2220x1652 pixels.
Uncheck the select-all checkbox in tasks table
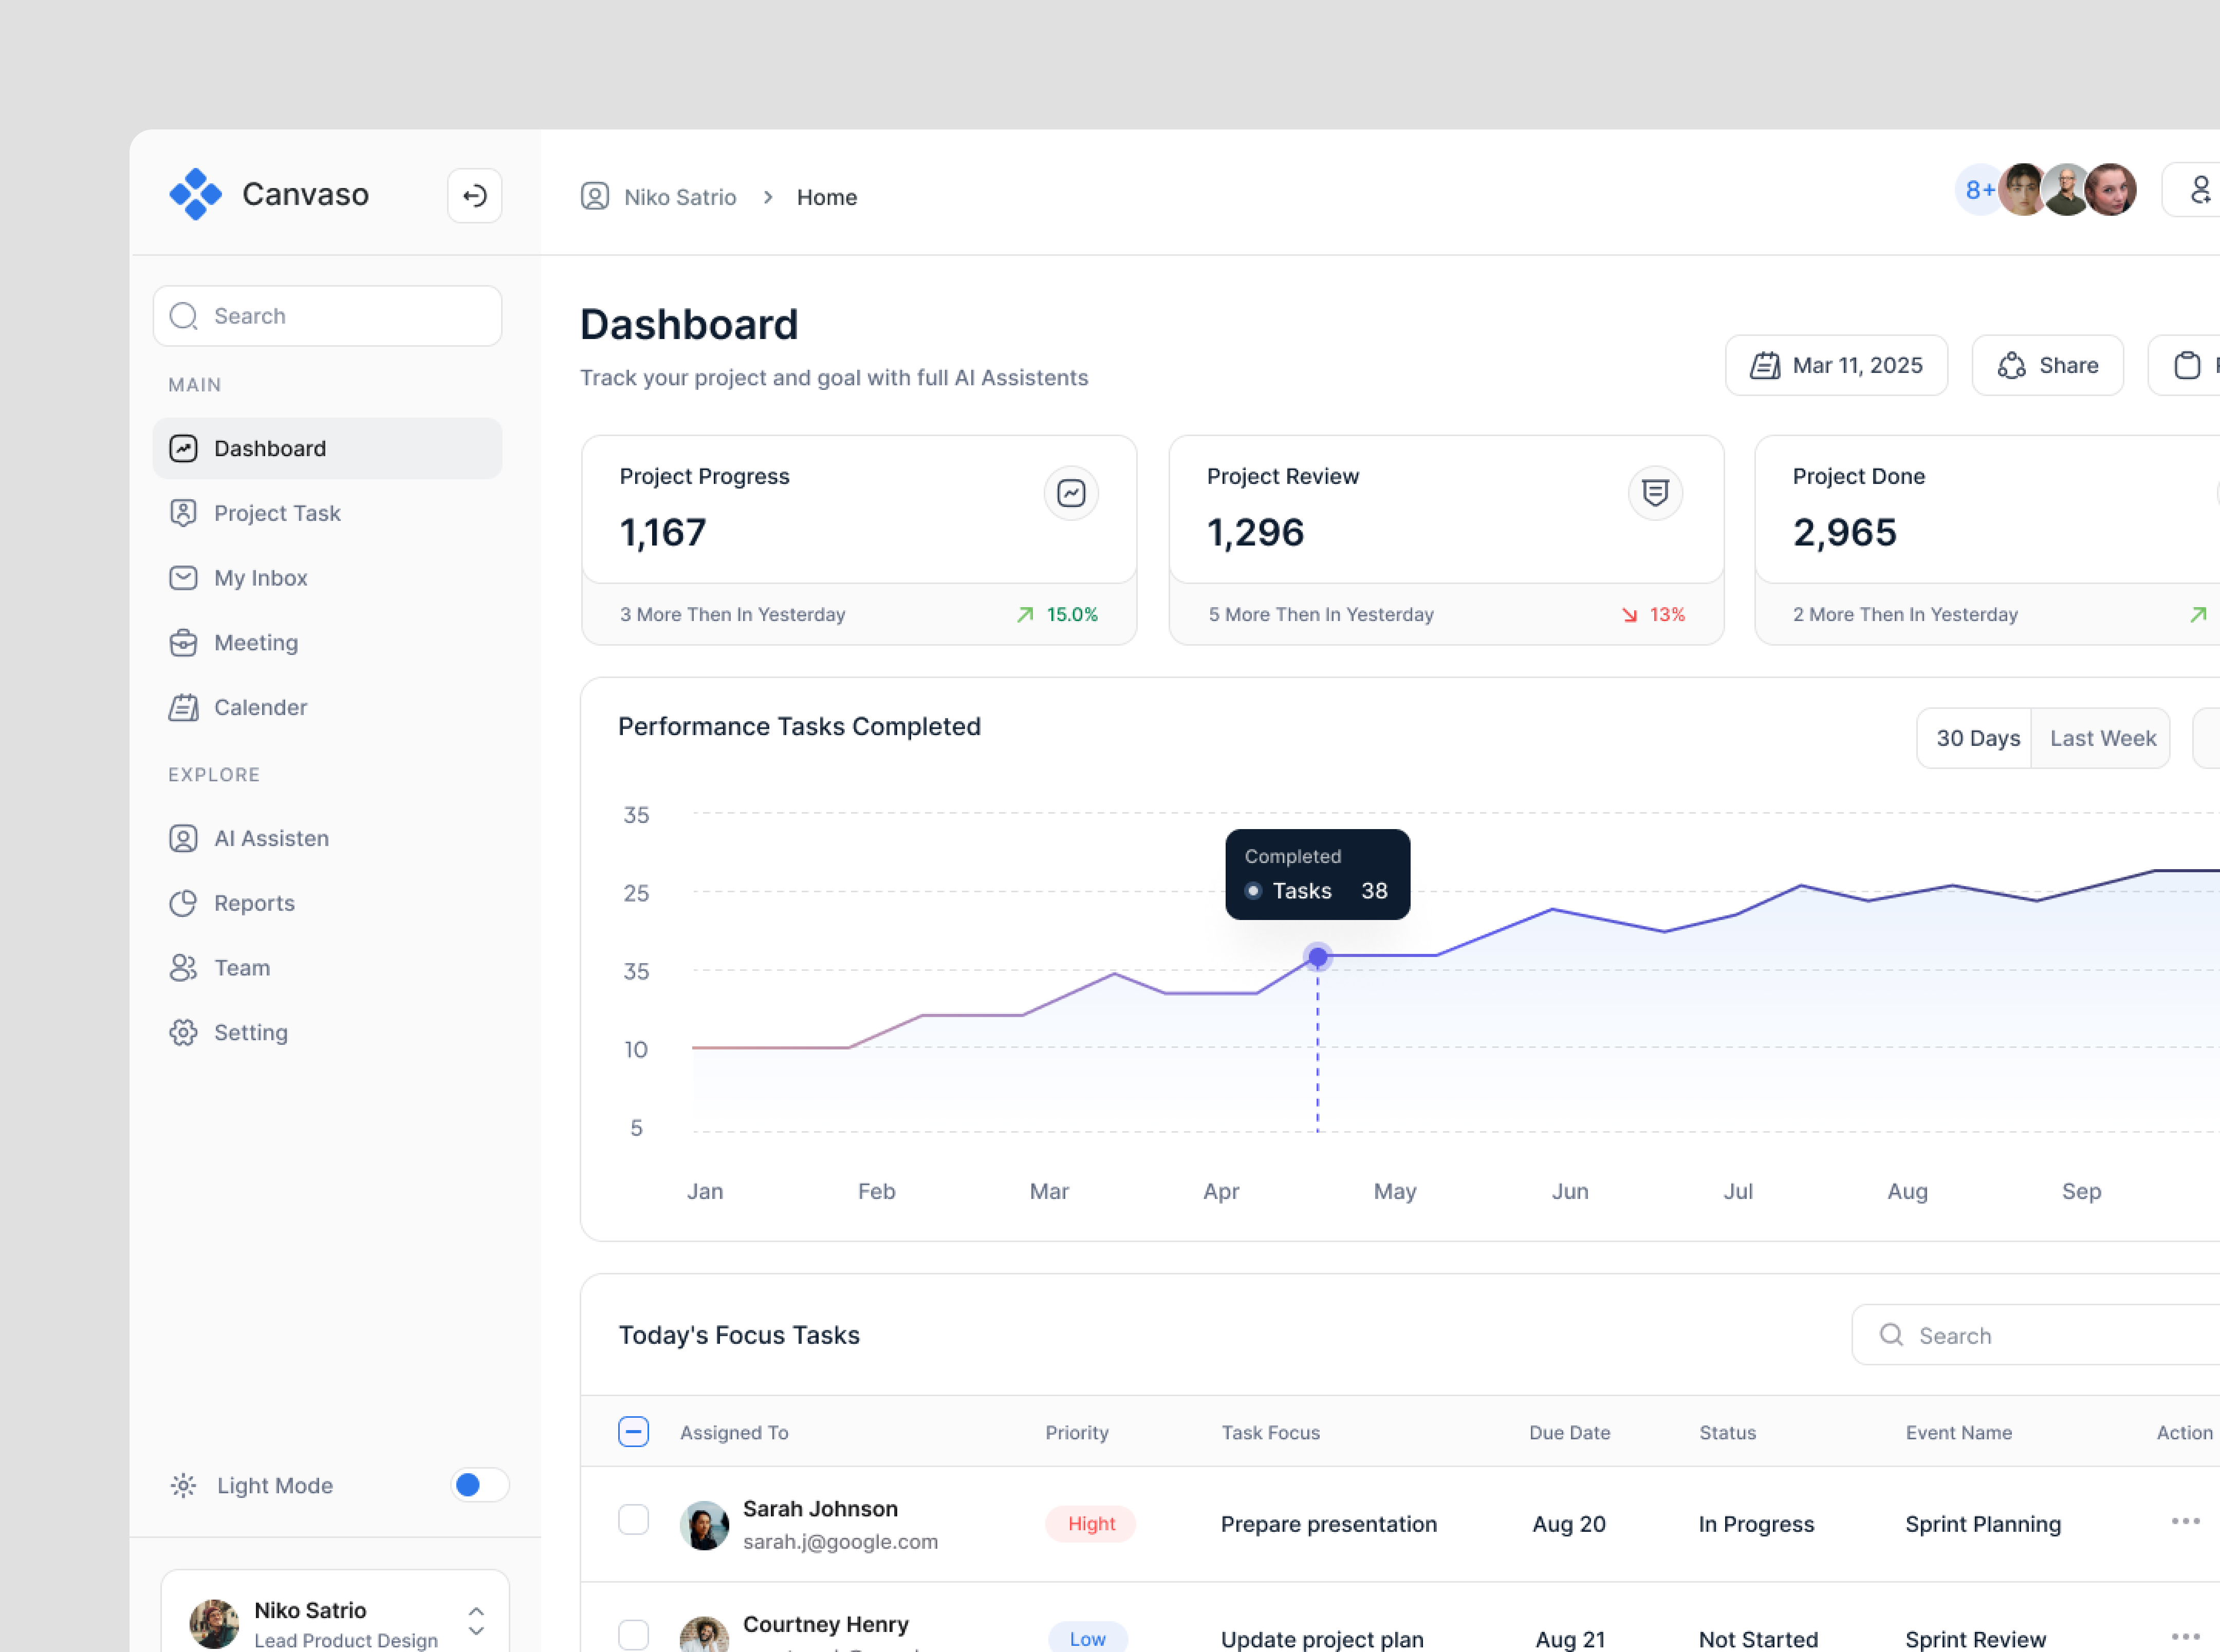coord(633,1432)
